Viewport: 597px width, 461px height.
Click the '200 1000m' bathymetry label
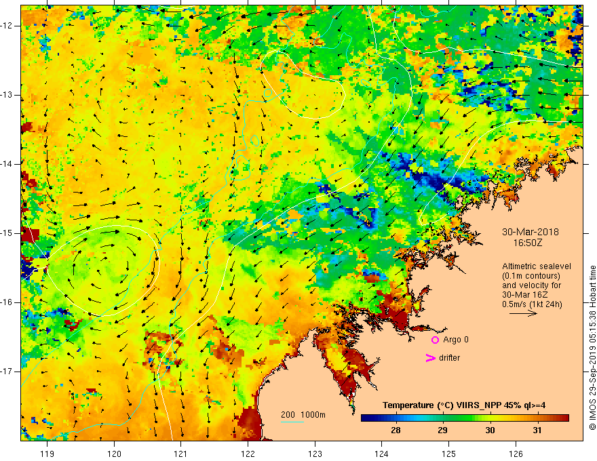[303, 415]
